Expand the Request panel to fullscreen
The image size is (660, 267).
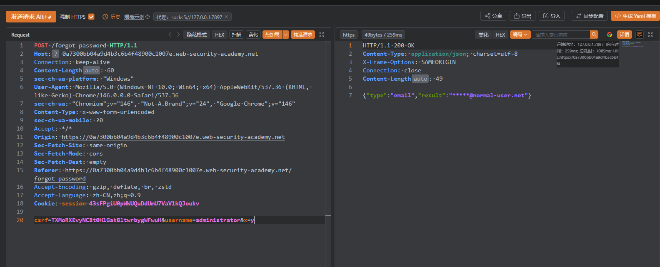[322, 35]
